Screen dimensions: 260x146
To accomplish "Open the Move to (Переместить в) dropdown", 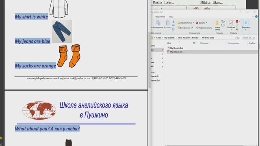I will tap(185, 23).
